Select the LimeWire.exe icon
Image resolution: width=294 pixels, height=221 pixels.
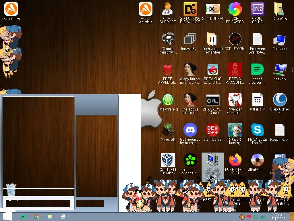click(x=168, y=102)
